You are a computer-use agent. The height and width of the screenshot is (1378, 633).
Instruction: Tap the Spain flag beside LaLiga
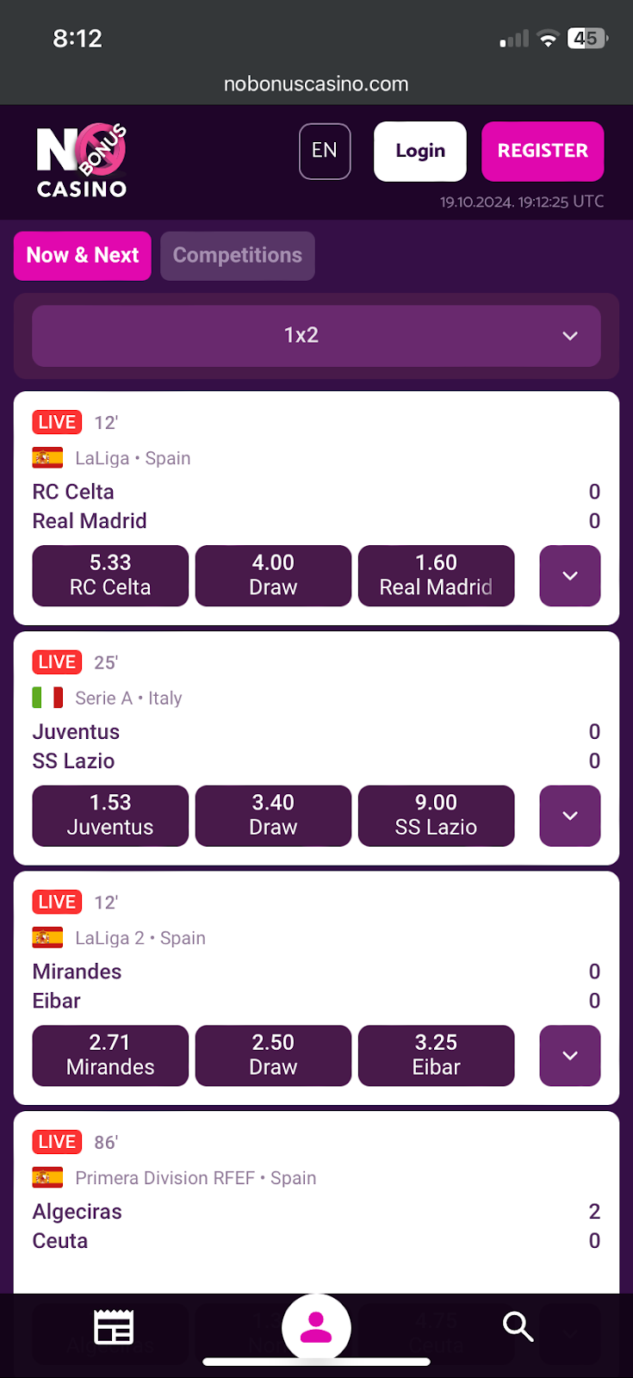[x=47, y=458]
